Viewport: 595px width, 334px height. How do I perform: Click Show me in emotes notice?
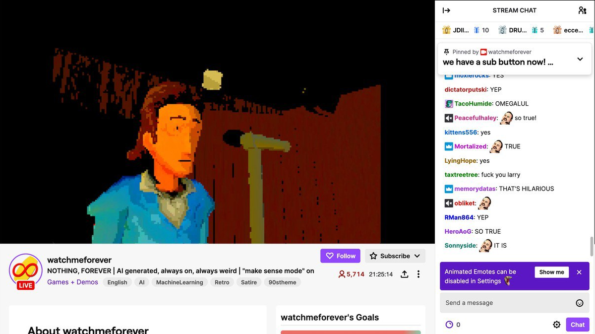click(x=552, y=272)
